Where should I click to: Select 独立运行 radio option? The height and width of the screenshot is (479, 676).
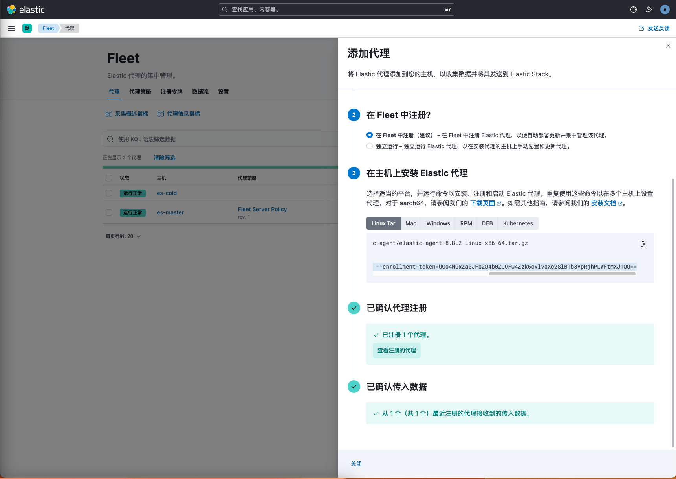[x=370, y=146]
